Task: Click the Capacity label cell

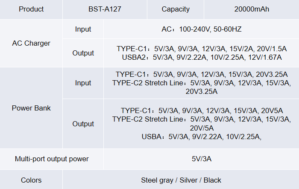Action: pos(176,9)
